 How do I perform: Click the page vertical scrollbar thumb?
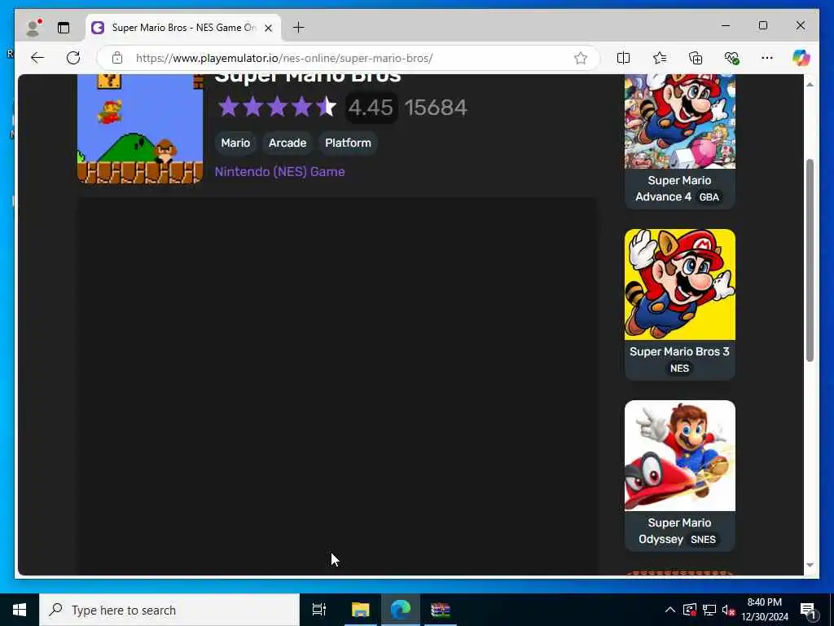[810, 260]
